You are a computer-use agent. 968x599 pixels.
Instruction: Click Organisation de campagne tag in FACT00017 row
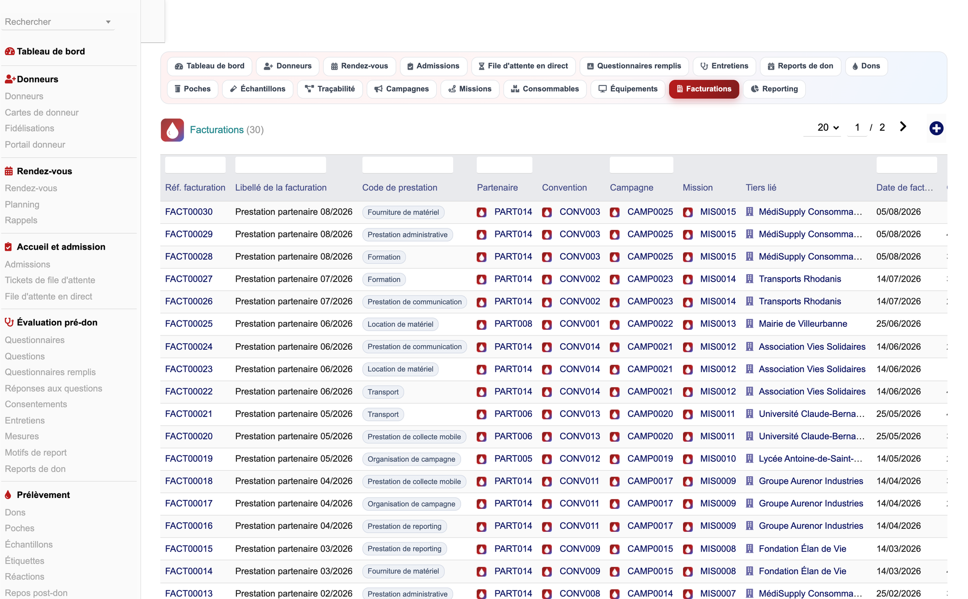point(411,504)
